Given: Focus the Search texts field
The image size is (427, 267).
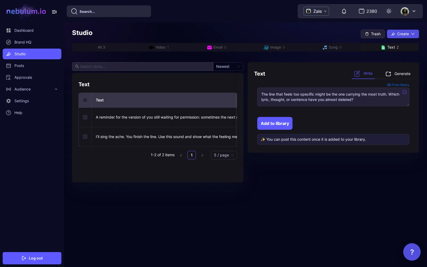Looking at the screenshot, I should tap(143, 66).
